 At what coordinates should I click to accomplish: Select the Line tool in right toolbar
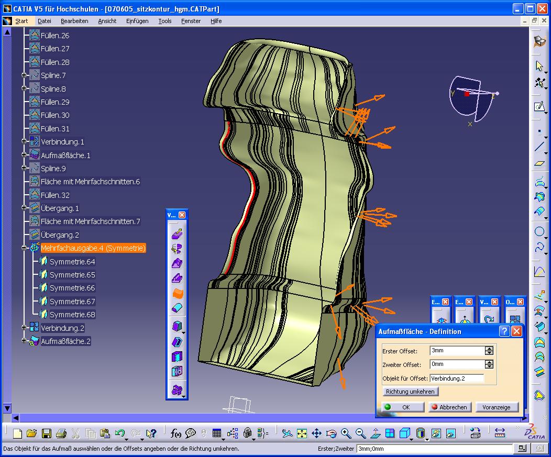coord(539,147)
